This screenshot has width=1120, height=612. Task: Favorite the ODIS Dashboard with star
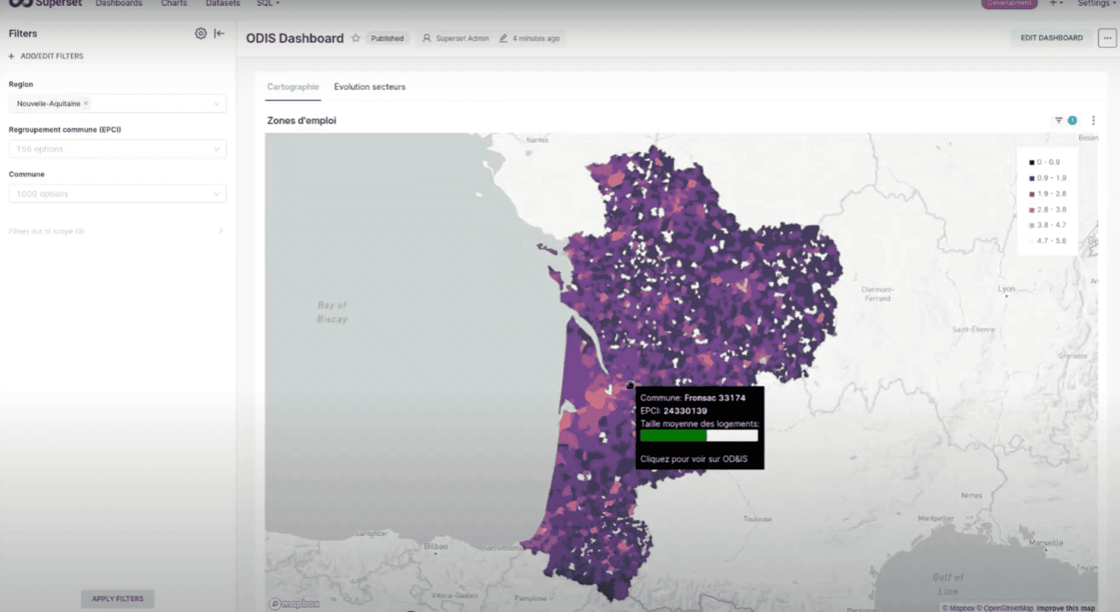356,38
